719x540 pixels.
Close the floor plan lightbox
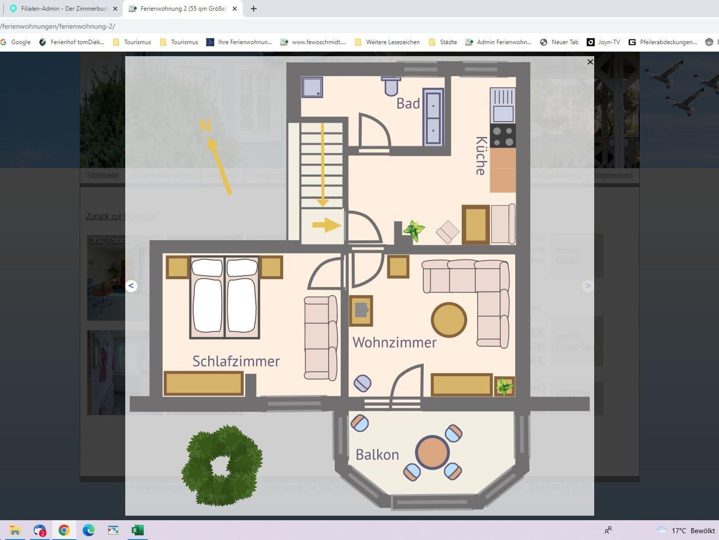tap(590, 62)
